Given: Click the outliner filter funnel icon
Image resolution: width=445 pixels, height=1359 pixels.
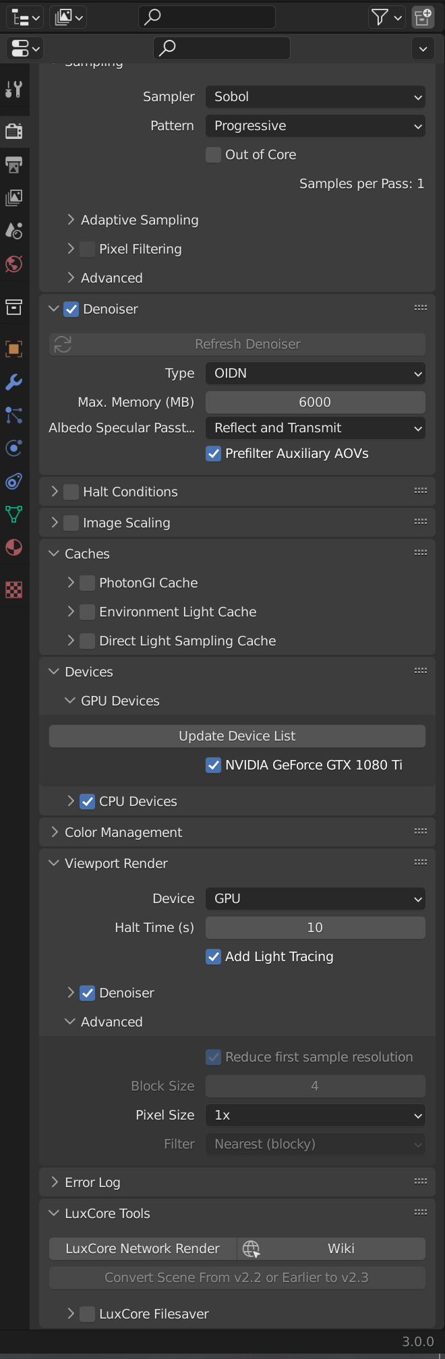Looking at the screenshot, I should click(x=380, y=18).
